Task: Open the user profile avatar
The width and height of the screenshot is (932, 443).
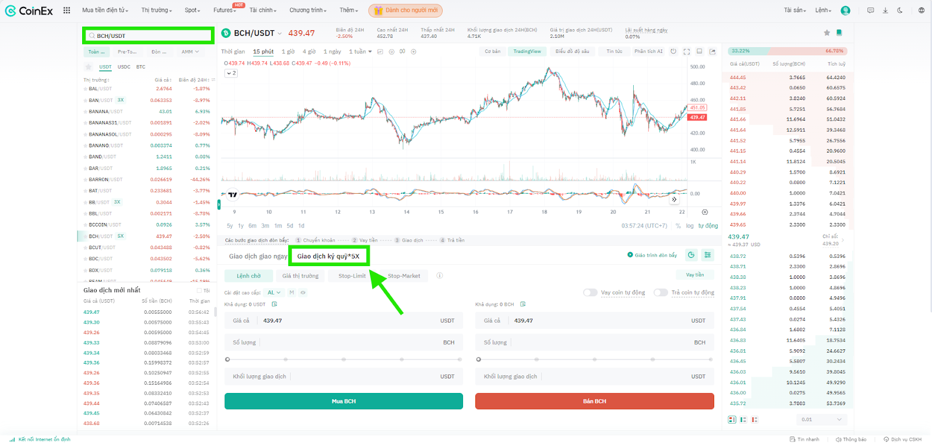Action: 846,10
